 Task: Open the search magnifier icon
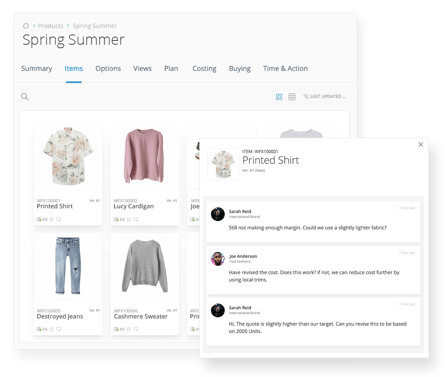pyautogui.click(x=25, y=97)
